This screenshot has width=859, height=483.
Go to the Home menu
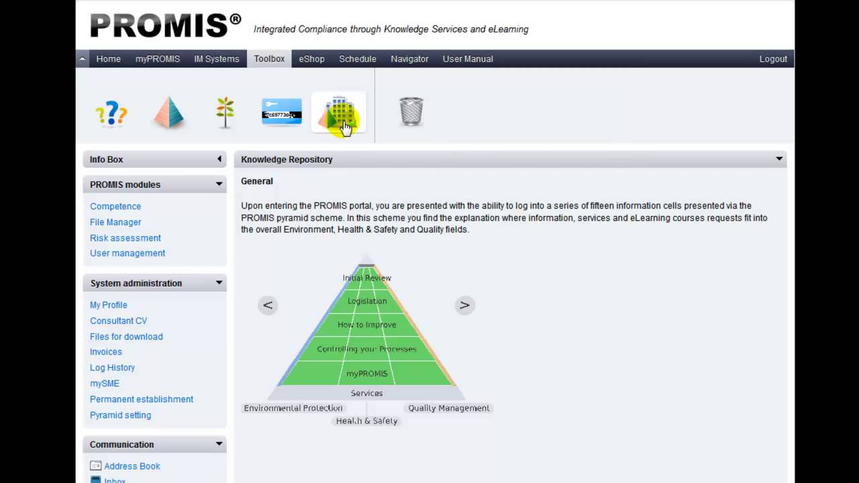[x=109, y=59]
